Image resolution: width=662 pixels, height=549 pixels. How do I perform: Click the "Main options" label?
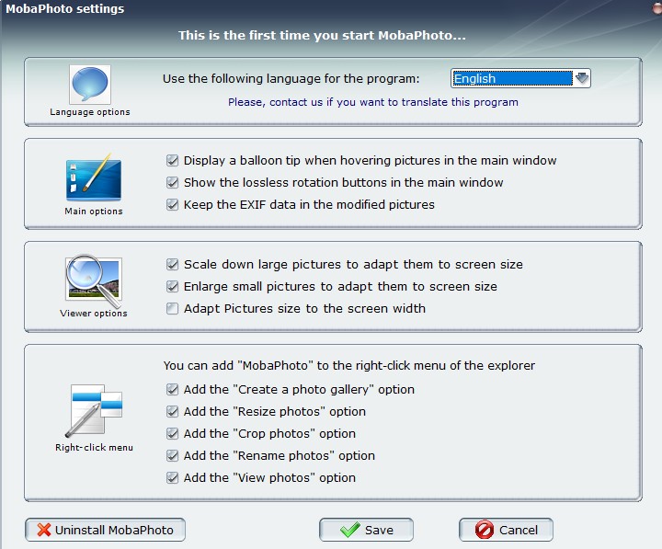(x=94, y=212)
